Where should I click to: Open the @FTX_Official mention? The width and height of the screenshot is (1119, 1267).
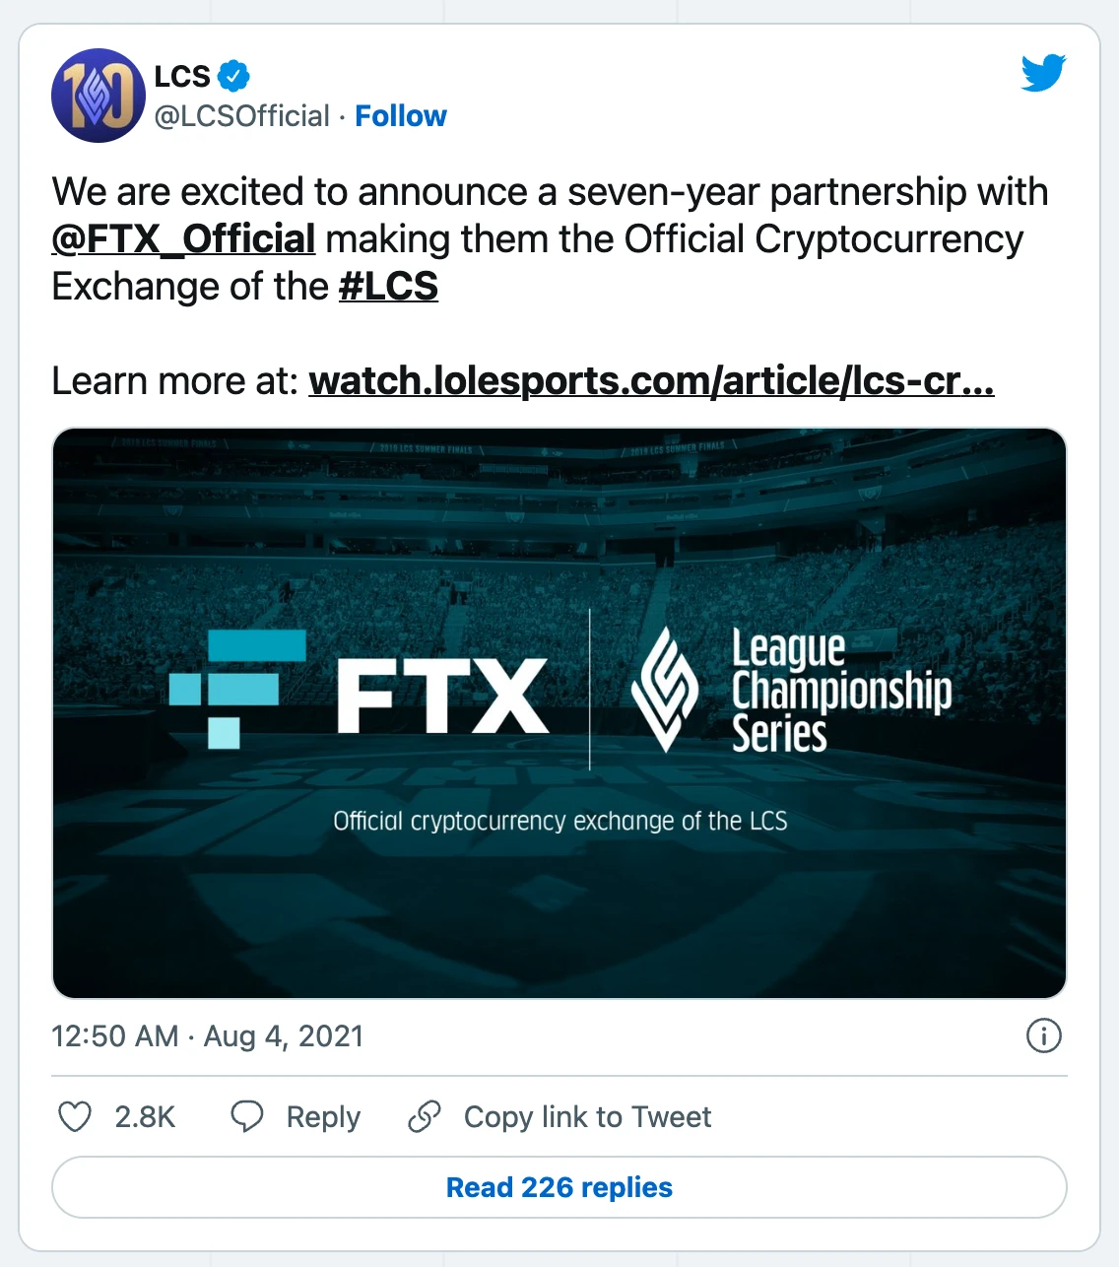183,239
